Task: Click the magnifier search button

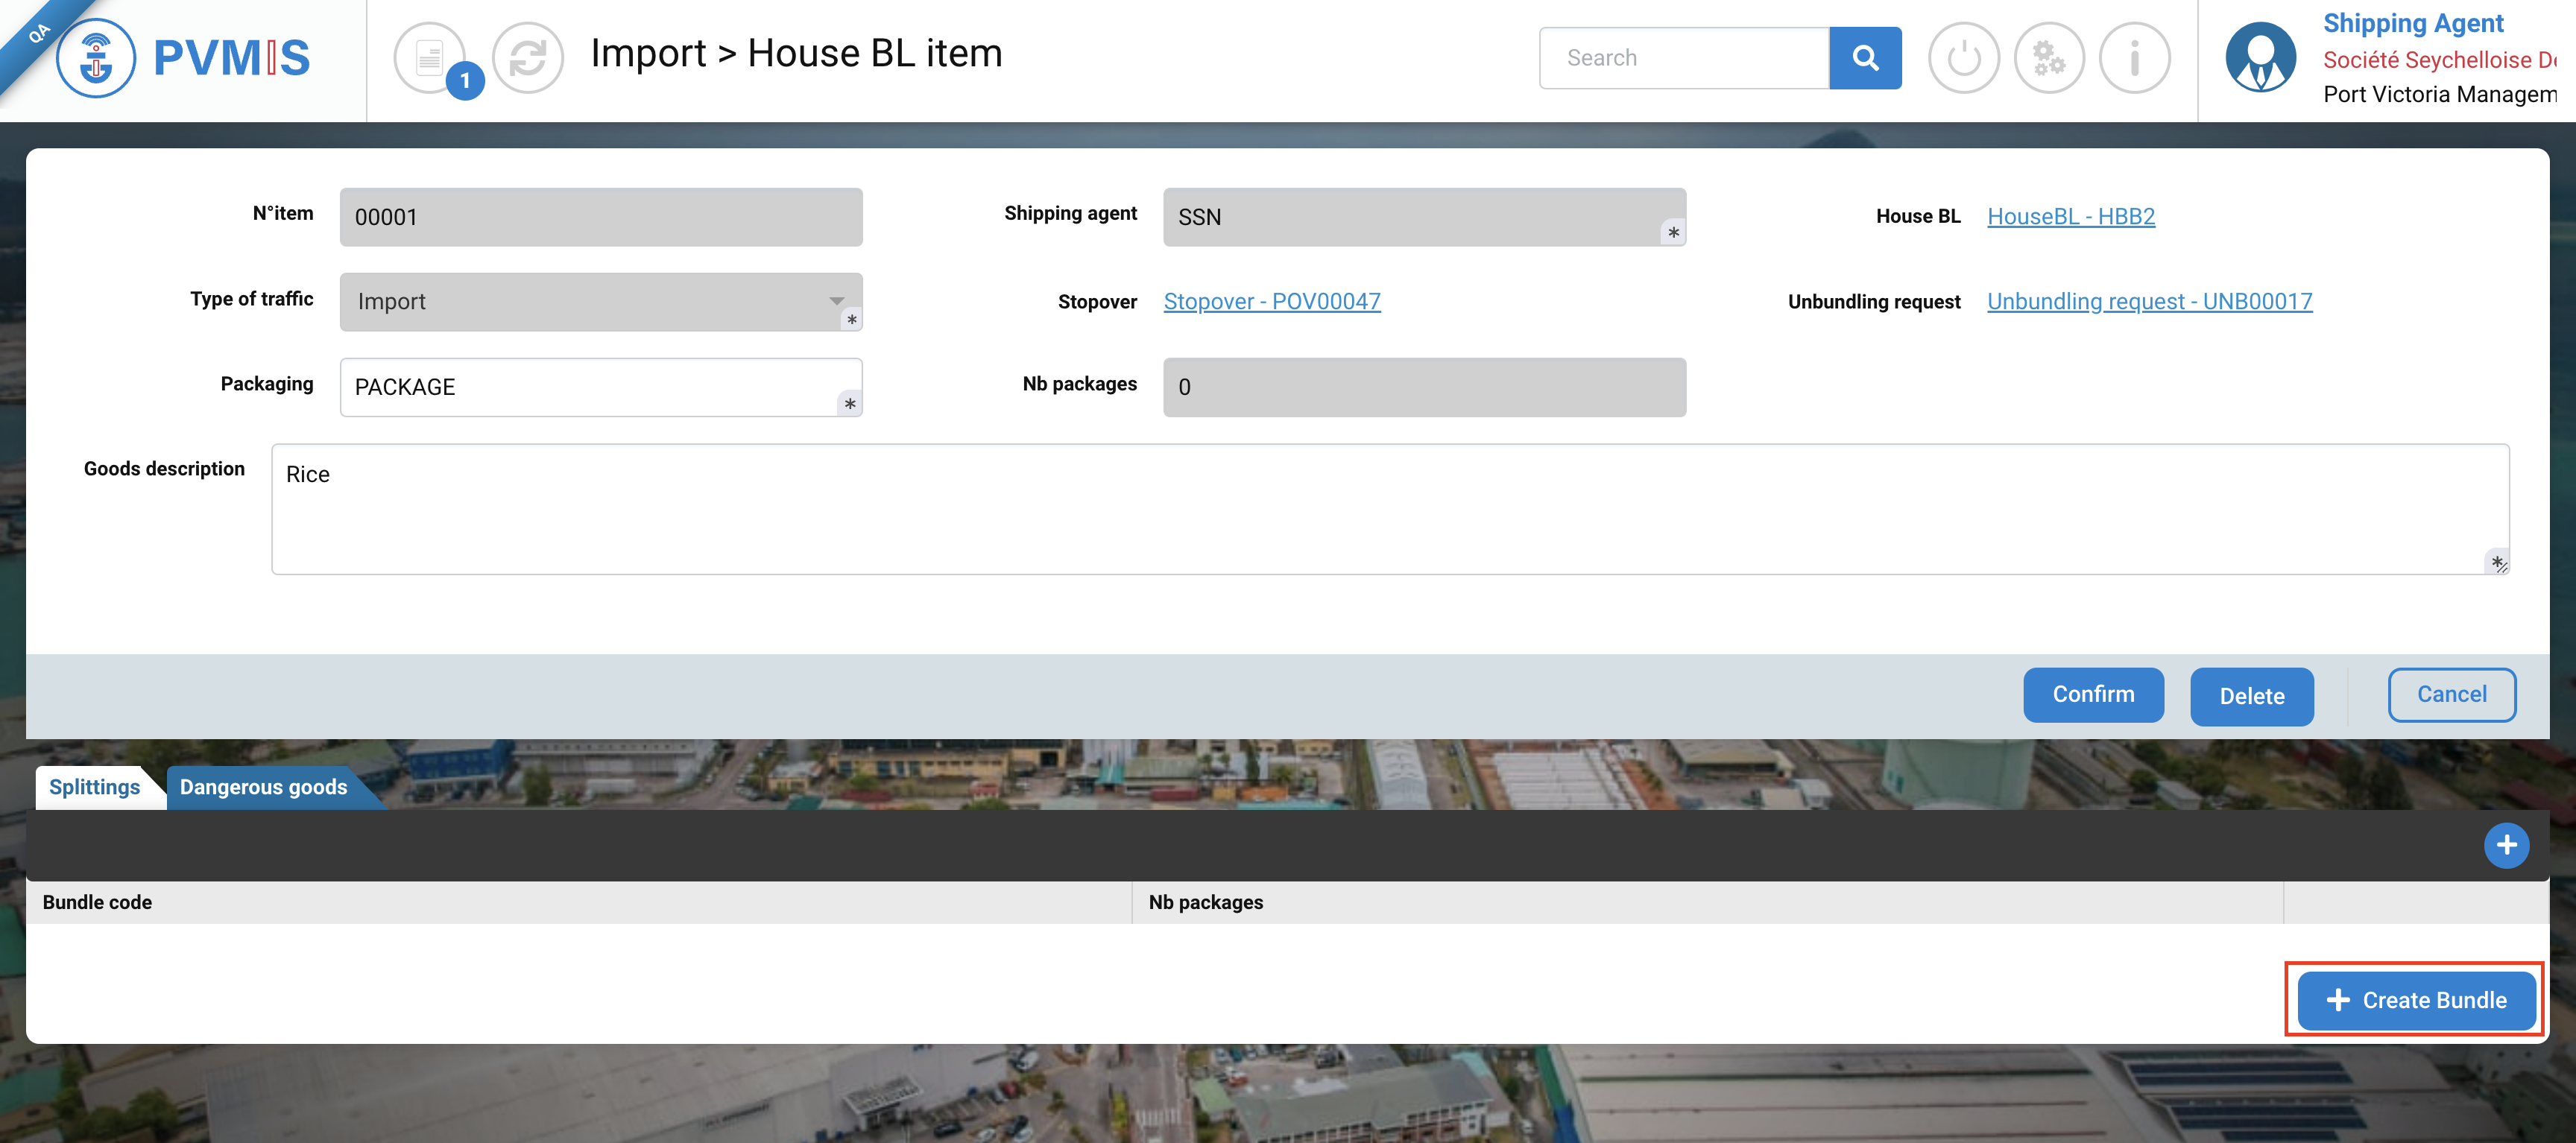Action: 1864,58
